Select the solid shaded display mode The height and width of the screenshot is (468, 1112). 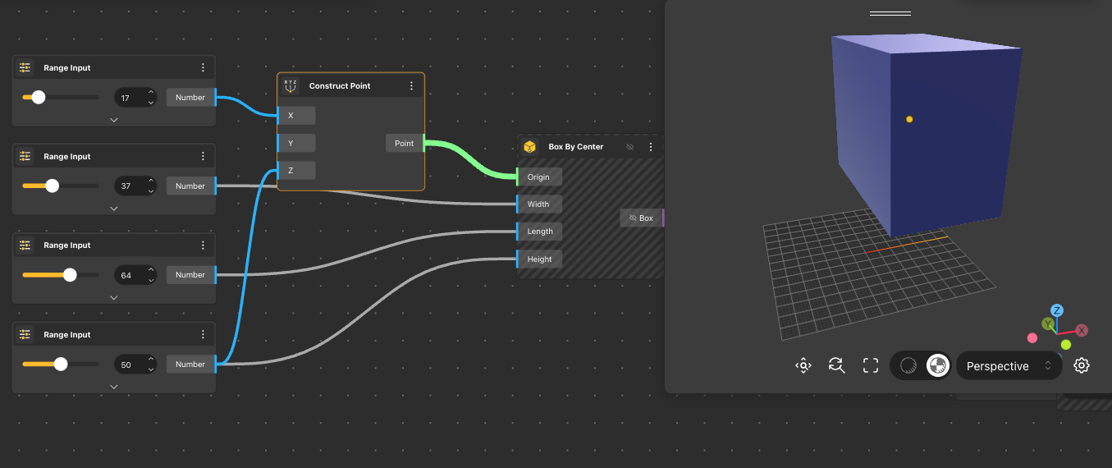tap(937, 365)
